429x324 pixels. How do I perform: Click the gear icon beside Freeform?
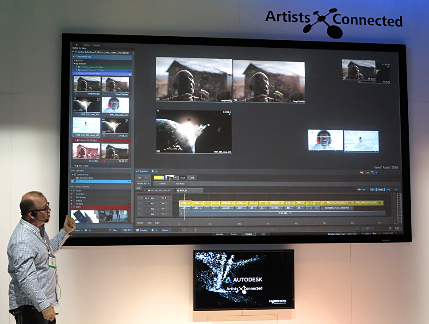click(x=153, y=171)
